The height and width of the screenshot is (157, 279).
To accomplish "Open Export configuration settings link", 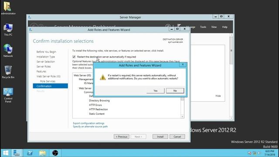I will click(88, 123).
